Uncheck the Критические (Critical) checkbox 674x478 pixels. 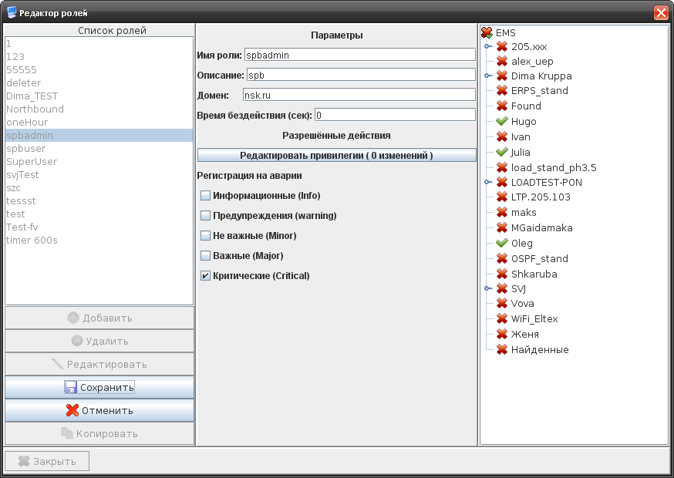[206, 276]
